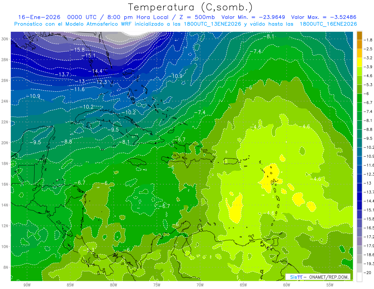Click the '-1.8' legend value
The image size is (374, 289).
pos(368,40)
